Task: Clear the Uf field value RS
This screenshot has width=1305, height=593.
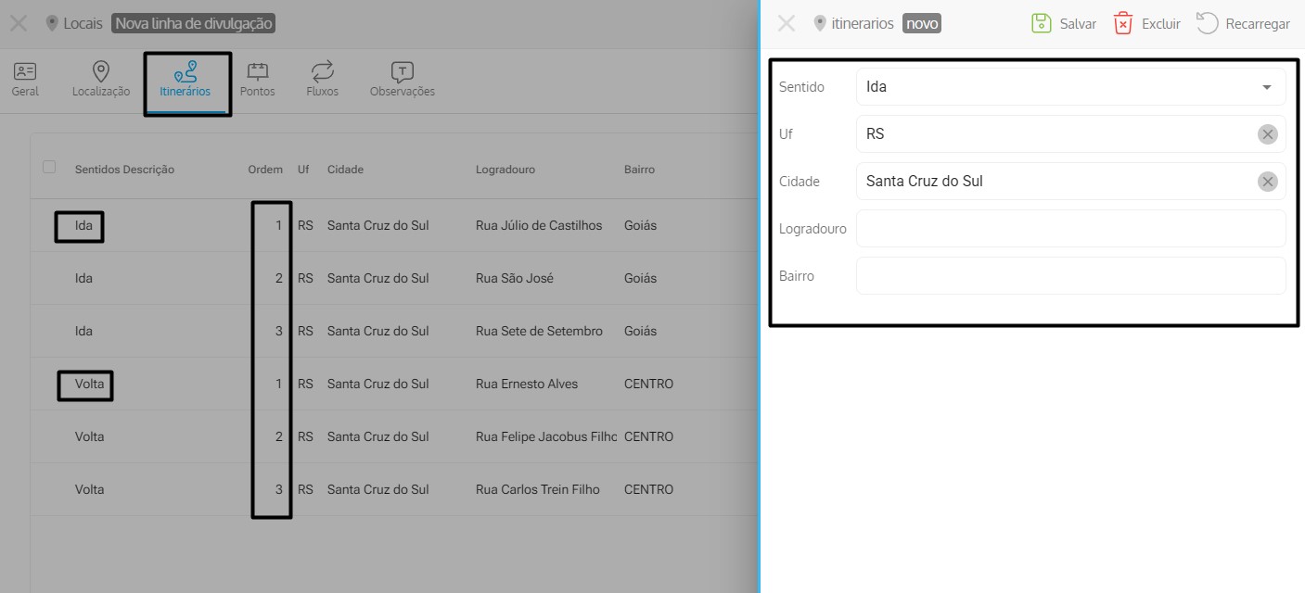Action: coord(1267,134)
